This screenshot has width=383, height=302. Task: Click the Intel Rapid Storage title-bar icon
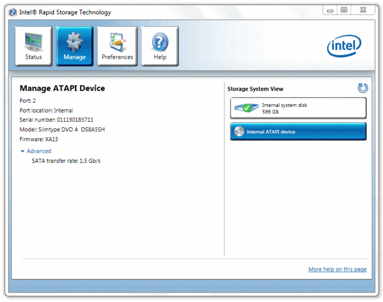tap(13, 12)
